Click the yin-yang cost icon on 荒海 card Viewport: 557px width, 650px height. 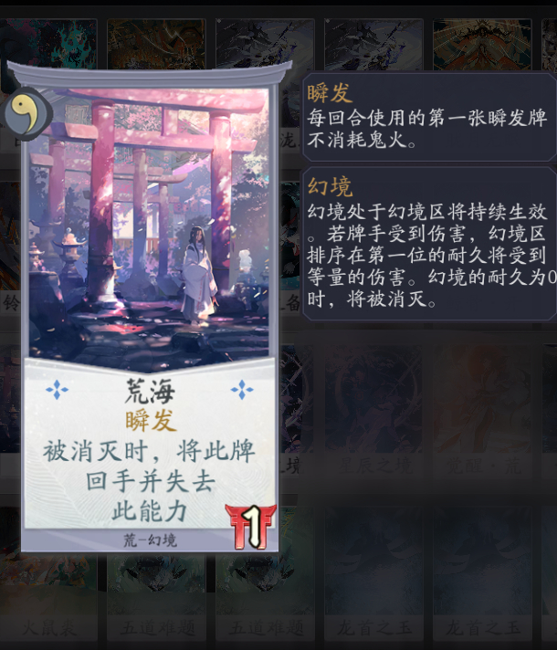coord(26,113)
